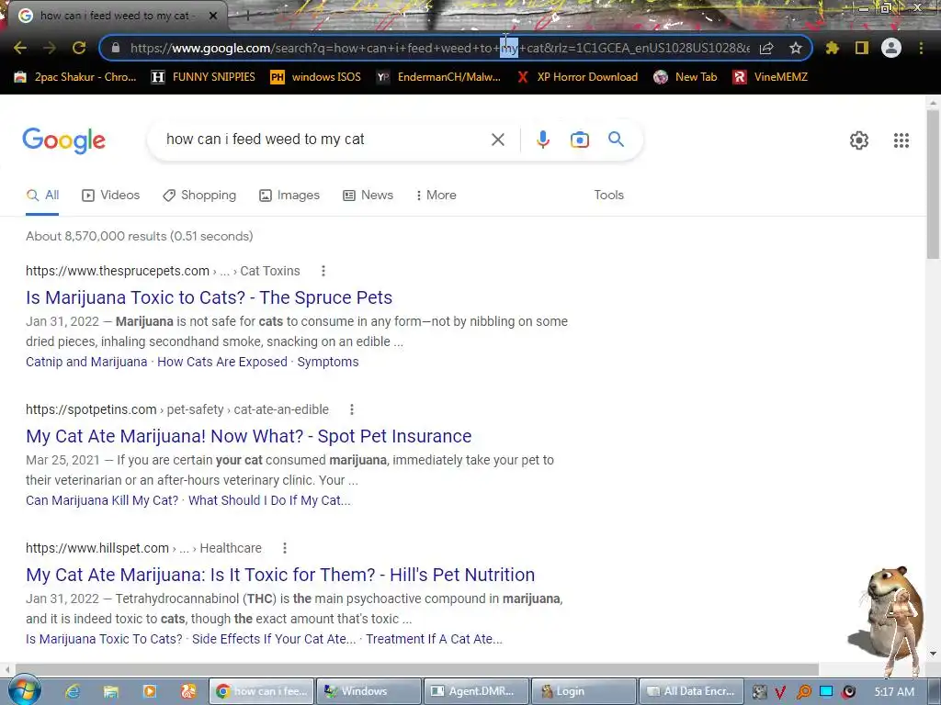Viewport: 941px width, 705px height.
Task: Reload the current page
Action: 79,48
